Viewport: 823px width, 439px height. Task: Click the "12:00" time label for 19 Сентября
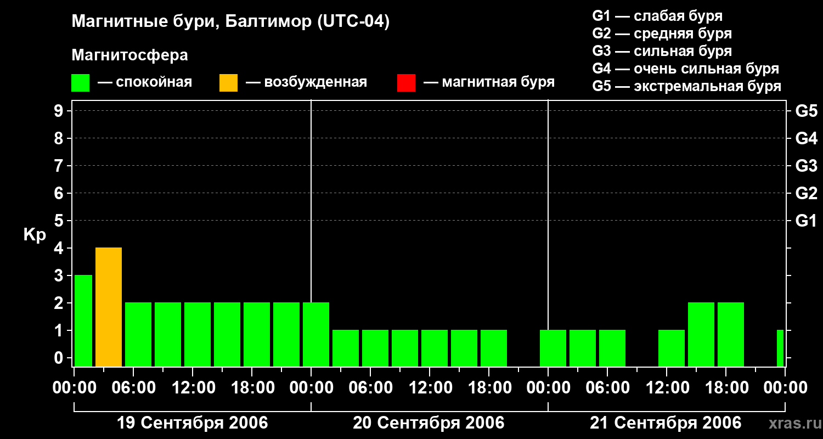193,388
